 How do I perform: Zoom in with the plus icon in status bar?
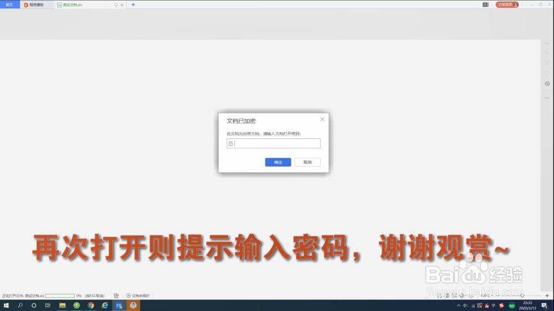(x=547, y=296)
